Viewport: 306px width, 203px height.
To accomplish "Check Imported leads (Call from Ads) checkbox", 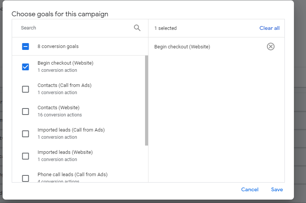I will tap(26, 134).
